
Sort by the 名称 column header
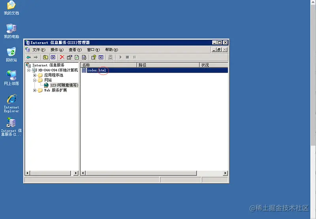109,65
